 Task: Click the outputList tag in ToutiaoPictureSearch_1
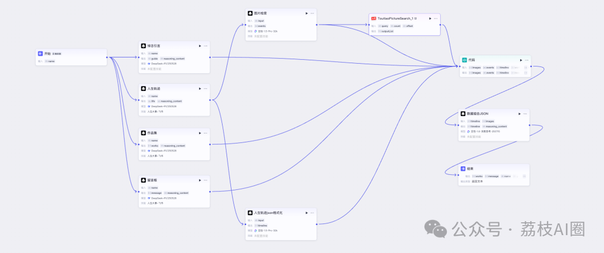pyautogui.click(x=386, y=31)
